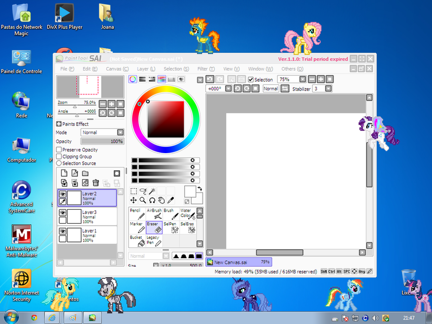The image size is (432, 324).
Task: Enable Preserve Opacity checkbox
Action: (x=59, y=150)
